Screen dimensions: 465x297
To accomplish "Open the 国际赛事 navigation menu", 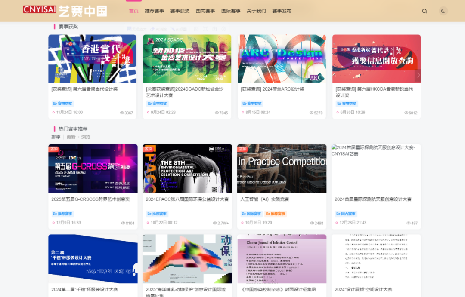I will pyautogui.click(x=231, y=11).
